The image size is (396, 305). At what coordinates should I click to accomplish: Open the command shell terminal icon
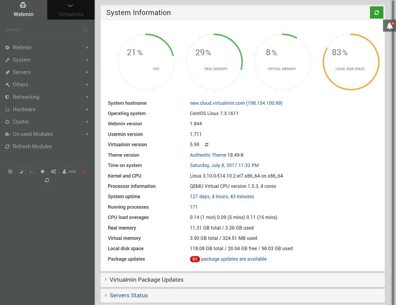tap(32, 171)
